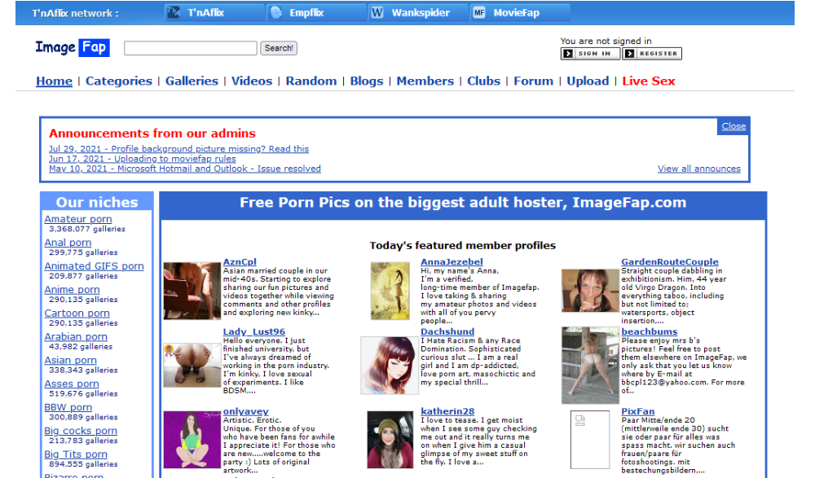Open the Register button label
The width and height of the screenshot is (815, 478).
point(658,54)
